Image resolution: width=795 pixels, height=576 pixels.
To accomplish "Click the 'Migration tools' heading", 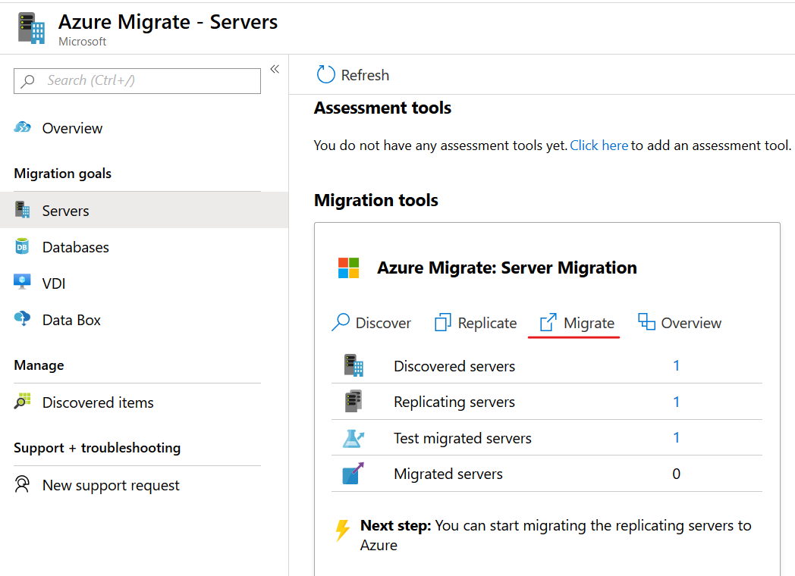I will point(376,201).
